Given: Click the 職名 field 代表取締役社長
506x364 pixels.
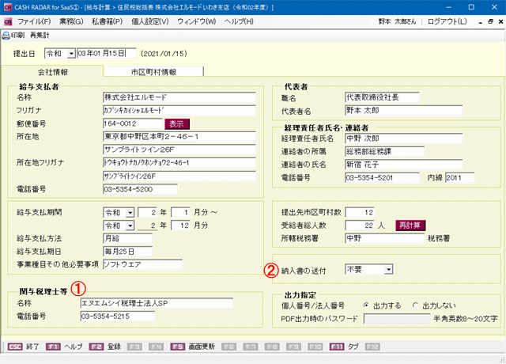Looking at the screenshot, I should coord(382,97).
